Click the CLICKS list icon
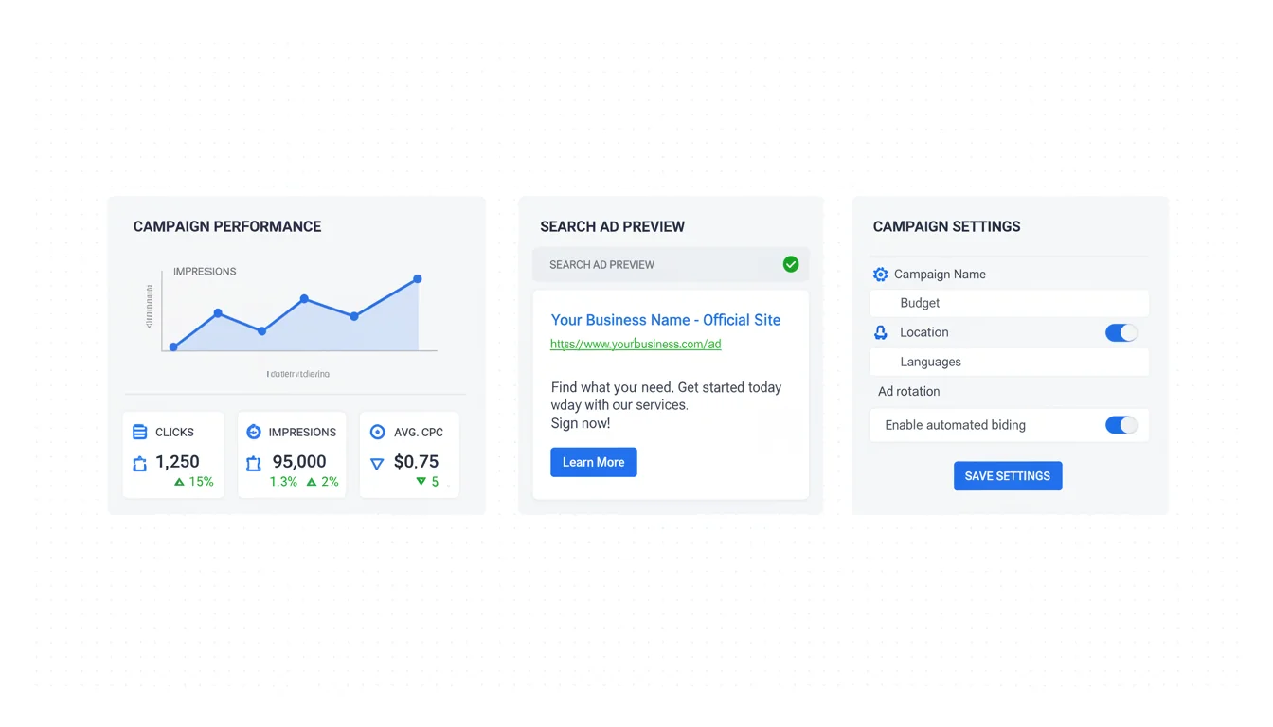 point(140,433)
